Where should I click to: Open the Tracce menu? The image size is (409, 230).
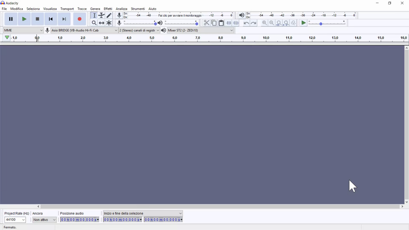[x=82, y=9]
